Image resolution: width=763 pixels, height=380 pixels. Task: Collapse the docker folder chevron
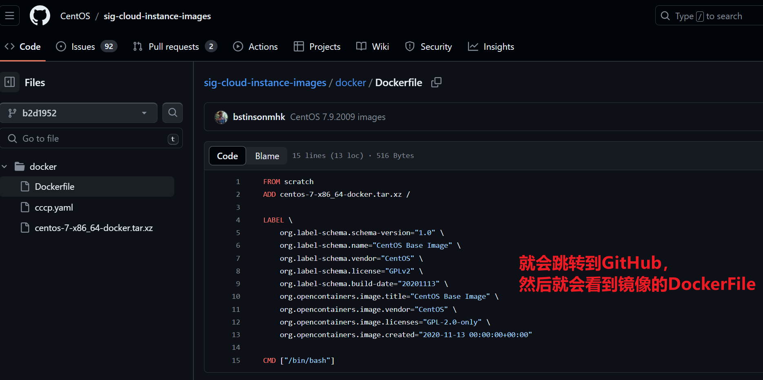[5, 167]
